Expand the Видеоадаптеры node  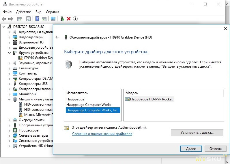[10, 37]
